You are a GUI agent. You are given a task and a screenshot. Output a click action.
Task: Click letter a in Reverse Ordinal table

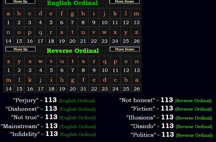pyautogui.click(x=137, y=80)
